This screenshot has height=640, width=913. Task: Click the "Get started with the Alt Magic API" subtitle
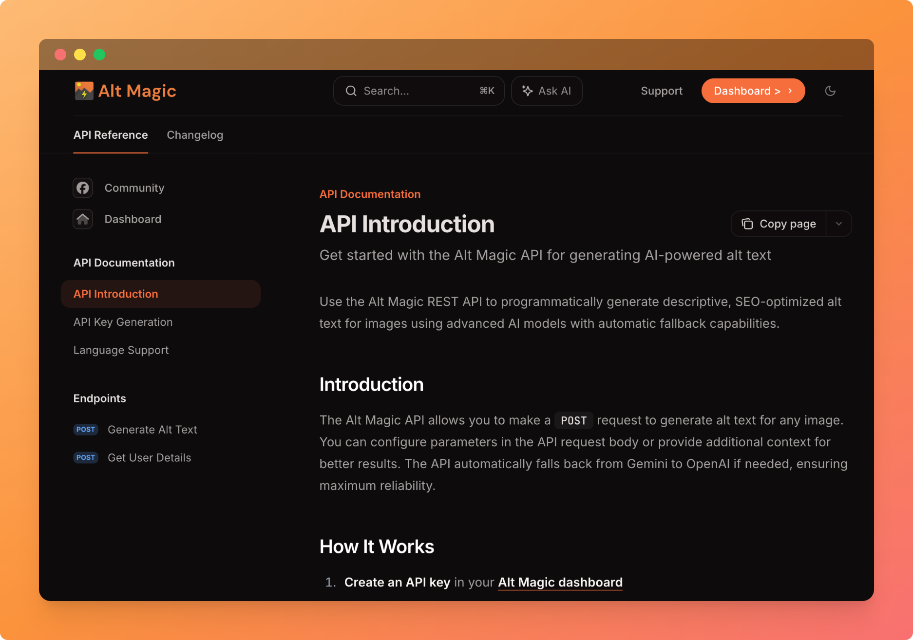[x=545, y=255]
